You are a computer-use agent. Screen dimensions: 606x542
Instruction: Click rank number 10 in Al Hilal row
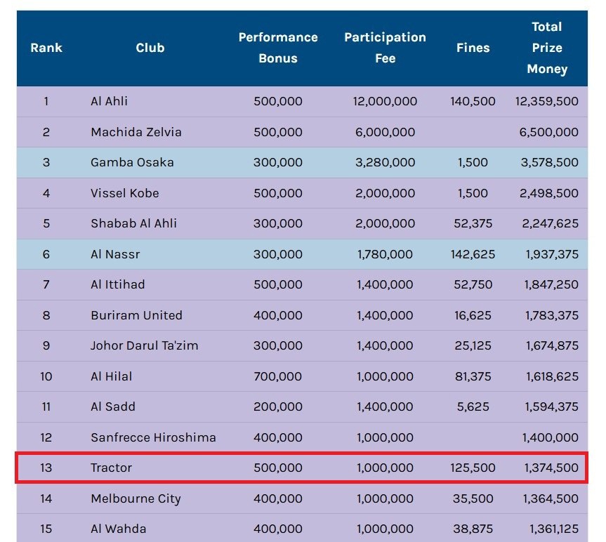pyautogui.click(x=46, y=376)
